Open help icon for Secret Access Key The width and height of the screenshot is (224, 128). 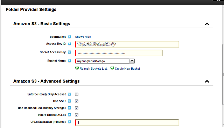pyautogui.click(x=69, y=52)
